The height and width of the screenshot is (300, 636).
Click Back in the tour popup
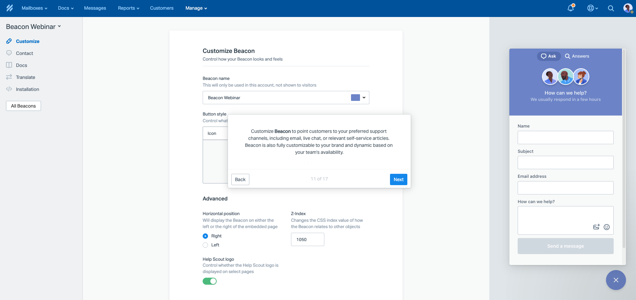pos(240,179)
